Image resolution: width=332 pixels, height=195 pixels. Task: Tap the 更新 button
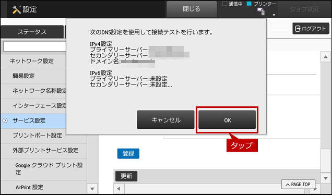click(x=126, y=176)
